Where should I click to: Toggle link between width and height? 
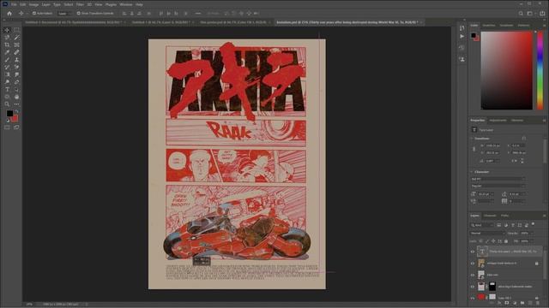click(474, 149)
